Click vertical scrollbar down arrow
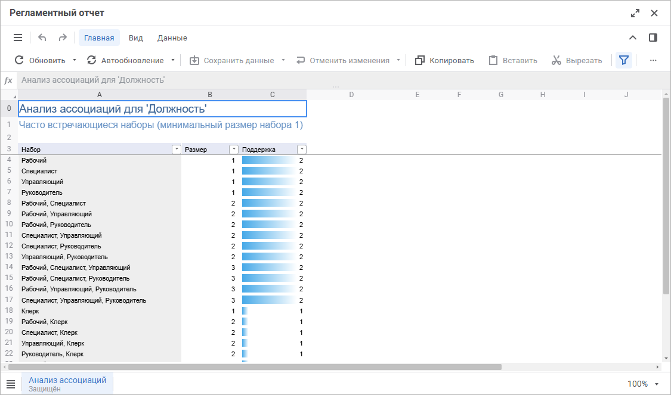 (666, 358)
